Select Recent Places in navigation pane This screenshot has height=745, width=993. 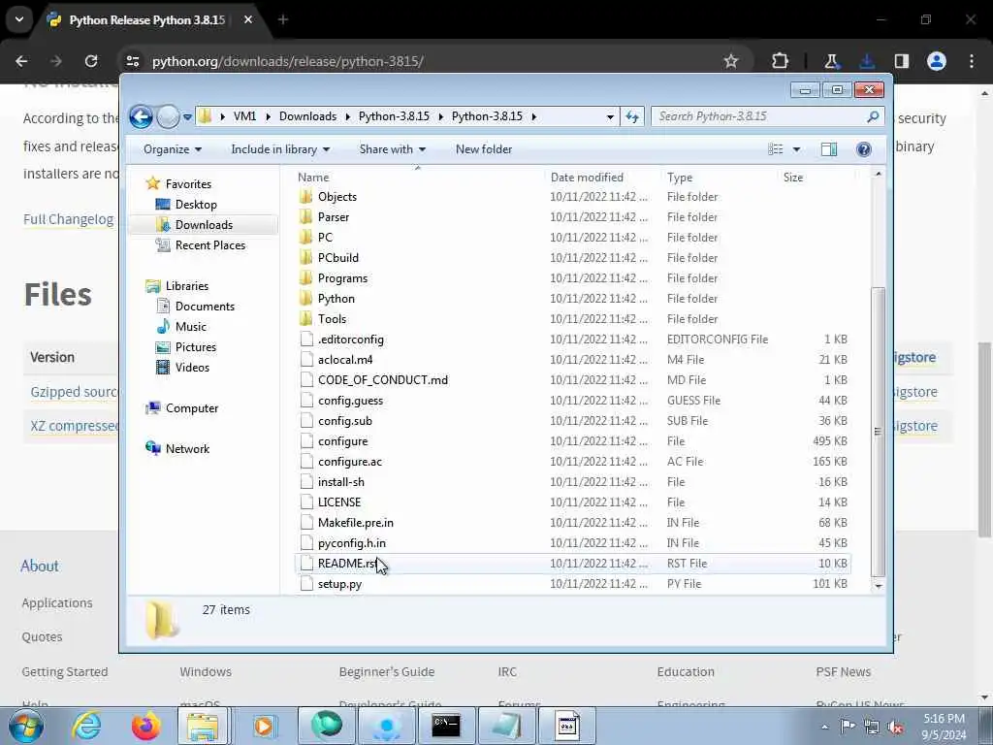tap(210, 245)
